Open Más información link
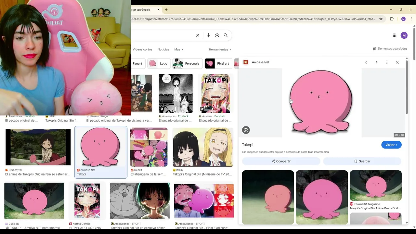Image resolution: width=416 pixels, height=234 pixels. (x=318, y=152)
